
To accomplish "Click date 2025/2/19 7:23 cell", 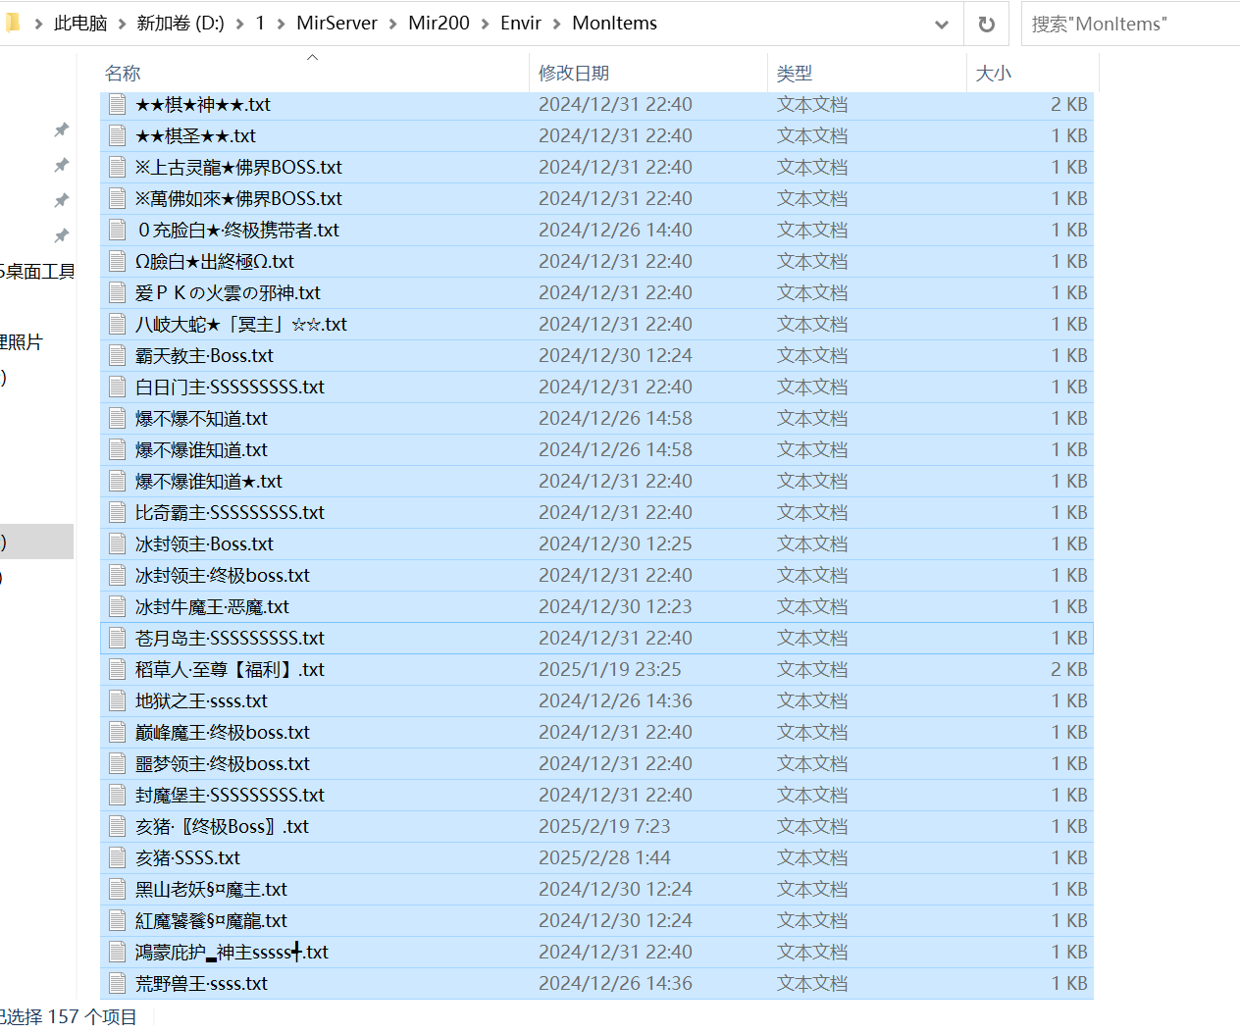I will (x=604, y=826).
